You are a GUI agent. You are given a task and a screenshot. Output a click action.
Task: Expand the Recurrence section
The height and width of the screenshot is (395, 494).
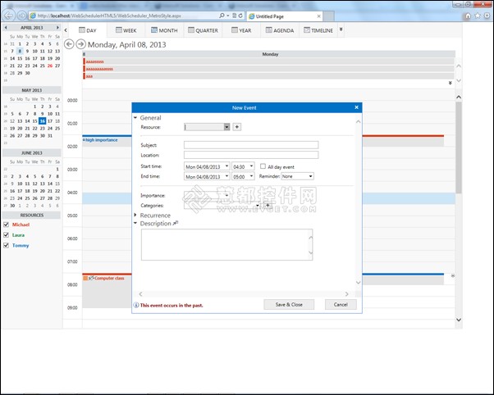[135, 215]
